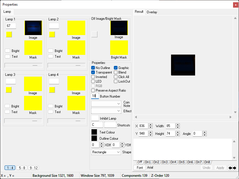The image size is (239, 179).
Task: Click Lamp 3 Image thumbnail
Action: coord(33,84)
